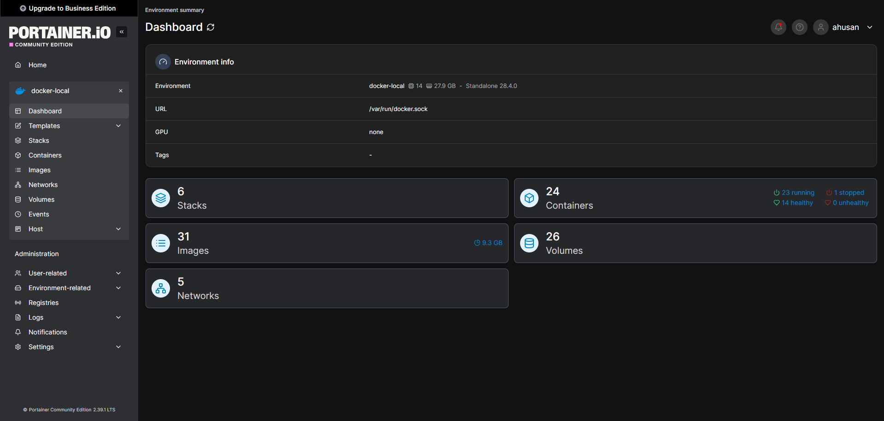View Docker Events from the sidebar

[39, 214]
